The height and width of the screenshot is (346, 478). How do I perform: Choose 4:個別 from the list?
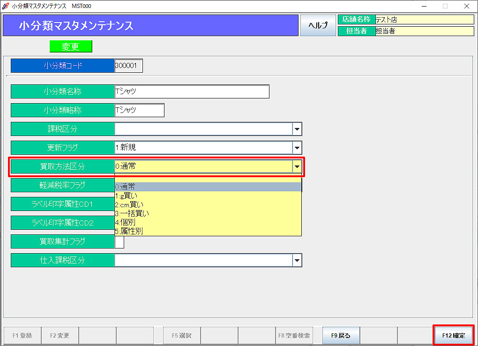click(x=208, y=223)
